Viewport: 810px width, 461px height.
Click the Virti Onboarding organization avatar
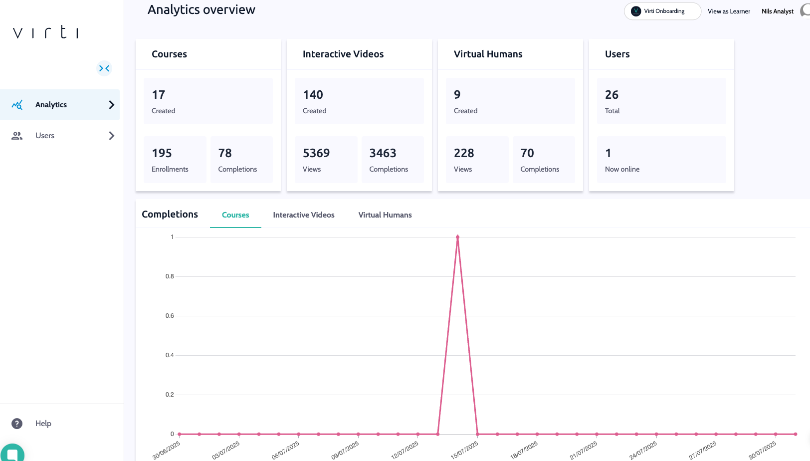pos(636,11)
